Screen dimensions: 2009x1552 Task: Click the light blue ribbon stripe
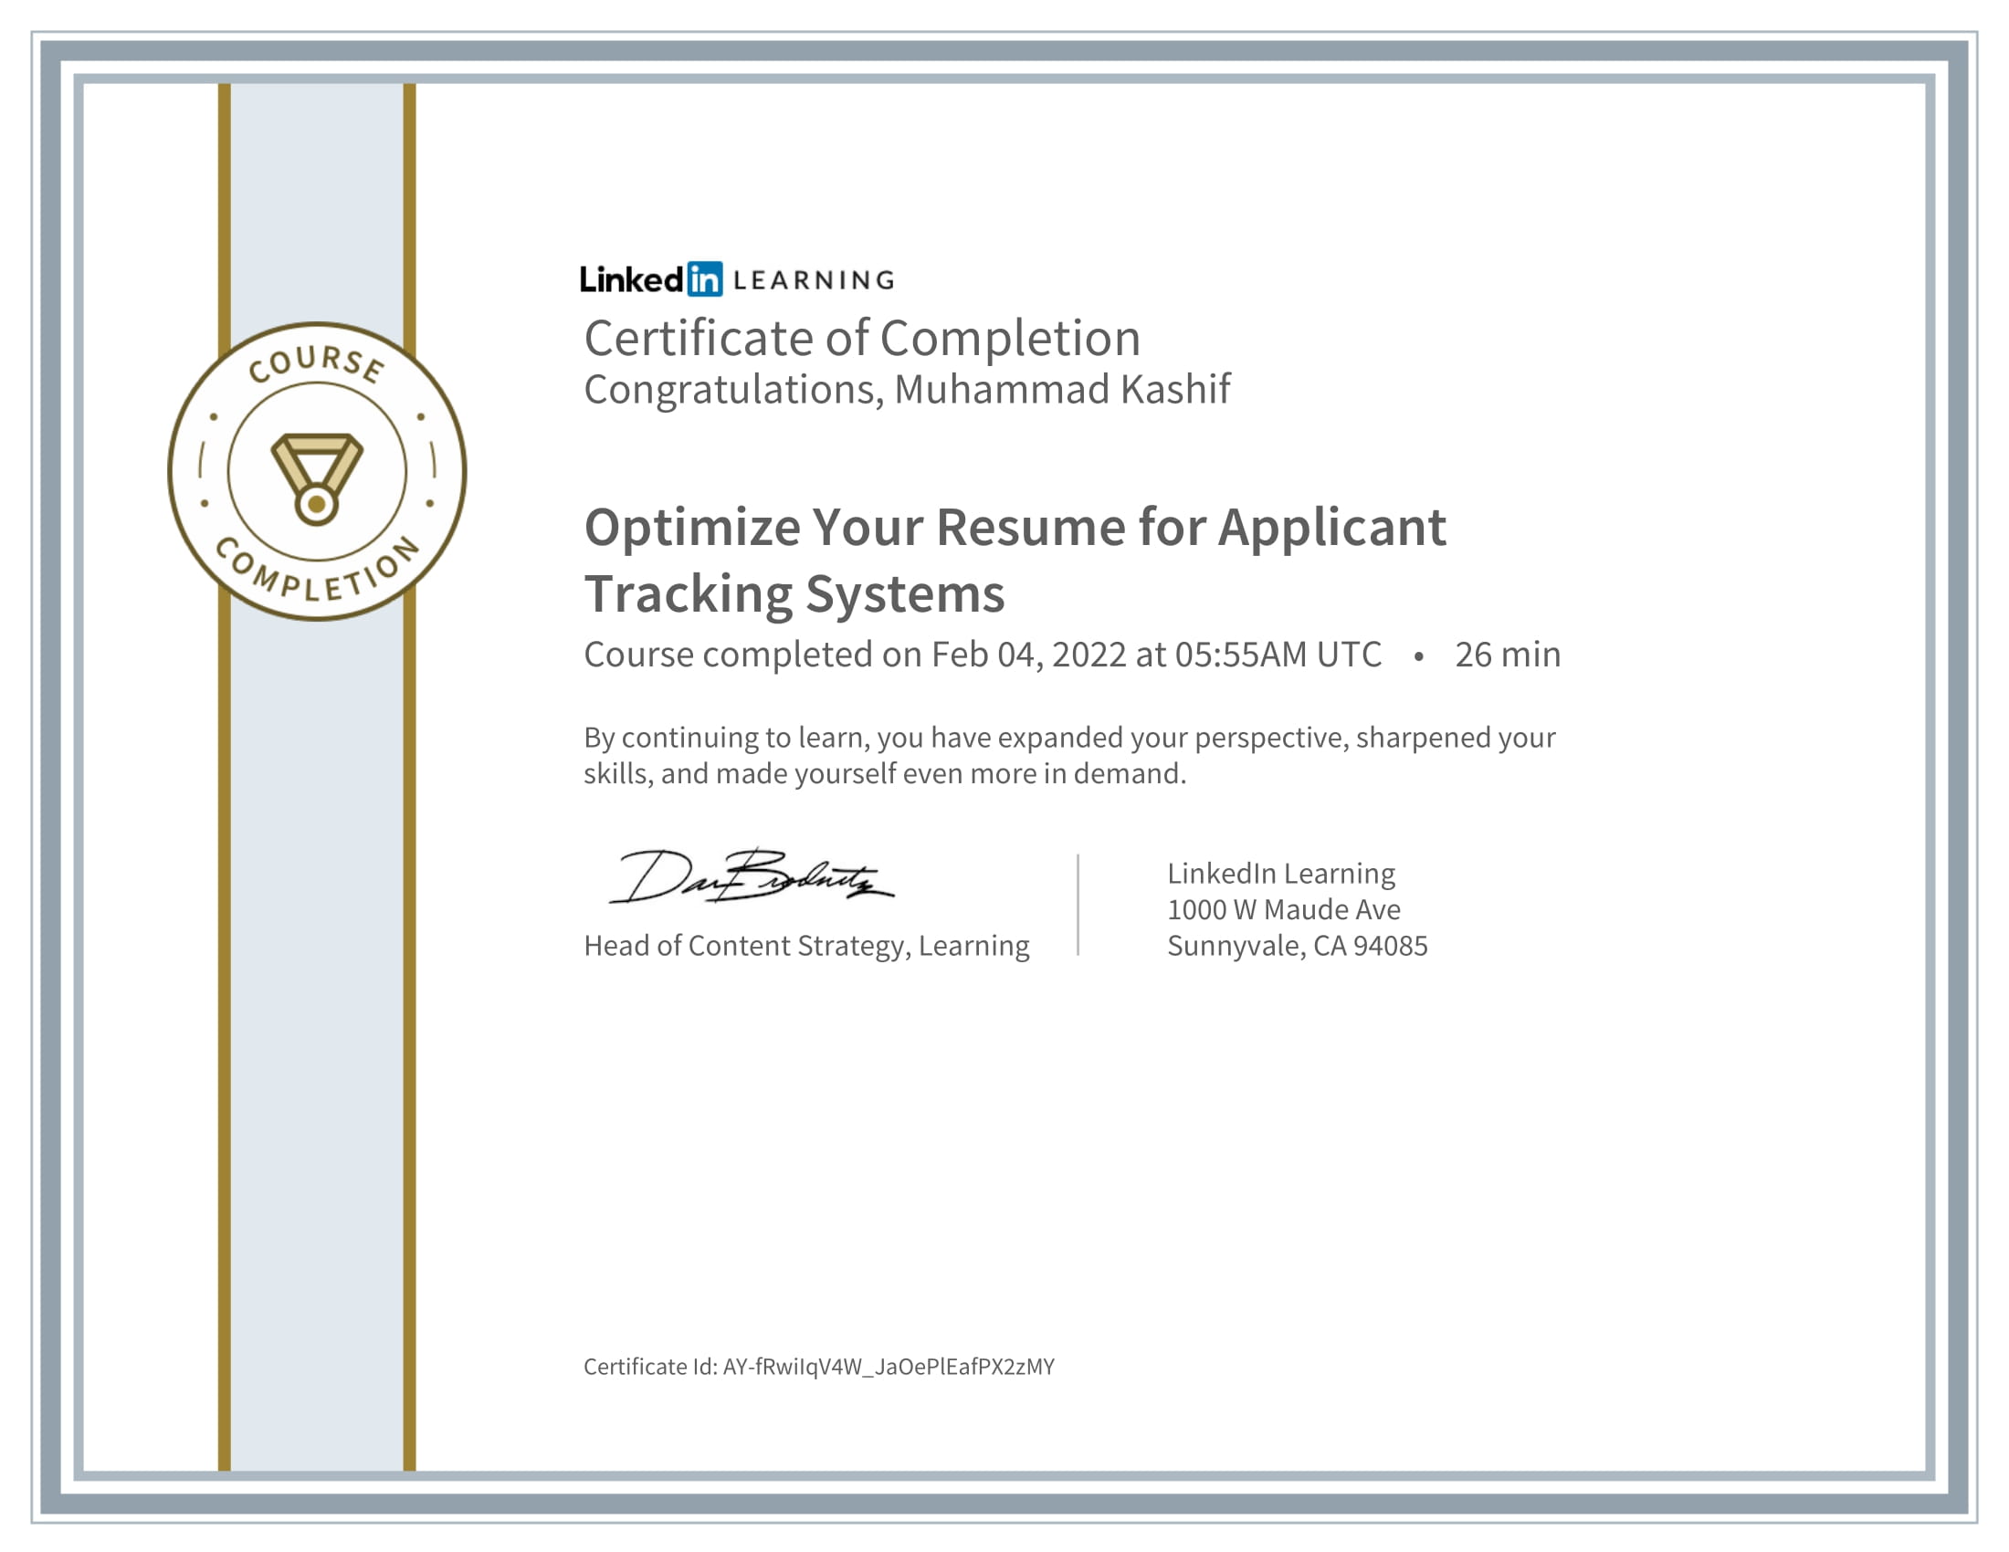coord(317,1012)
